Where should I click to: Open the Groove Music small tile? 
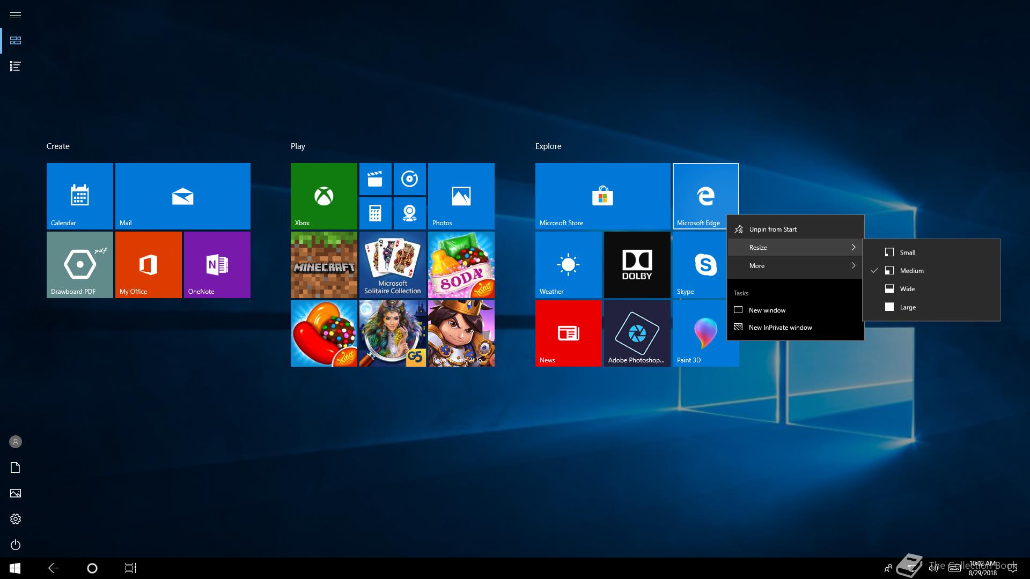[410, 179]
